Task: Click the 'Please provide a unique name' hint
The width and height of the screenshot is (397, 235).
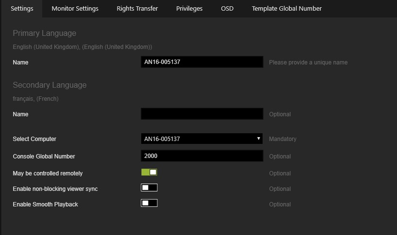Action: coord(308,63)
